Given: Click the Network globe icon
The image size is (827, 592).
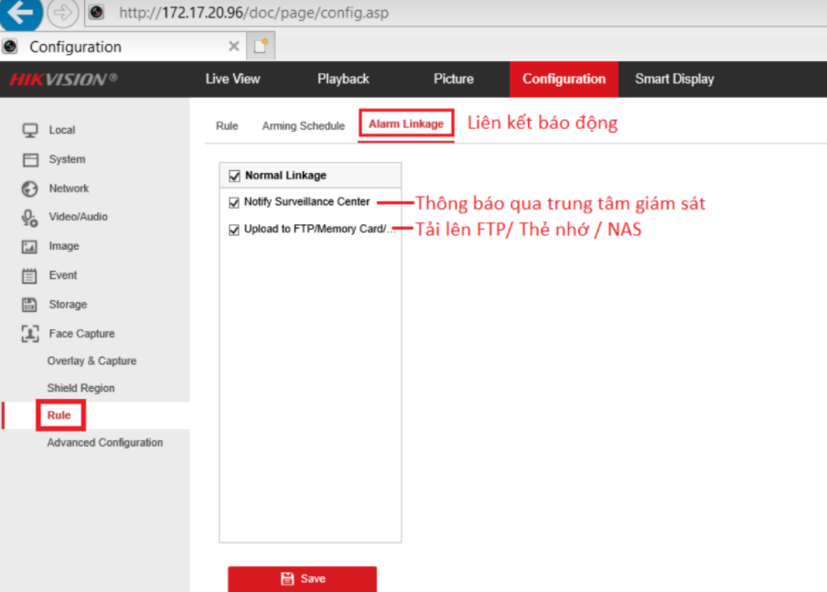Looking at the screenshot, I should click(x=30, y=188).
